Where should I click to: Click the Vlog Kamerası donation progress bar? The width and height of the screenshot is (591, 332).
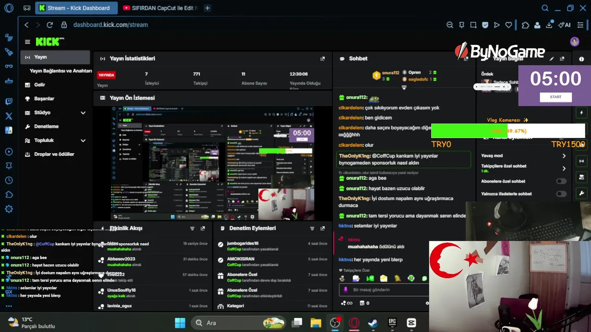coord(508,131)
